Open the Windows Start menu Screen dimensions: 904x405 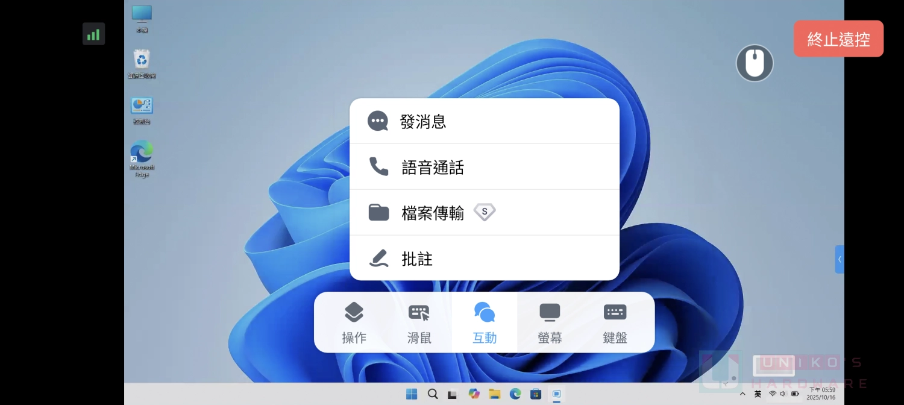(412, 394)
